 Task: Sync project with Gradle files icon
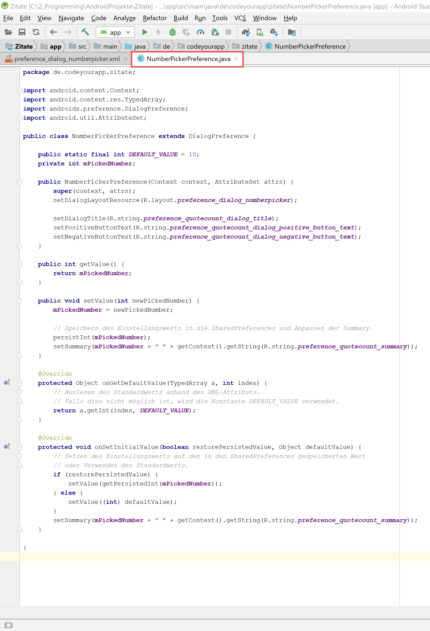(246, 32)
